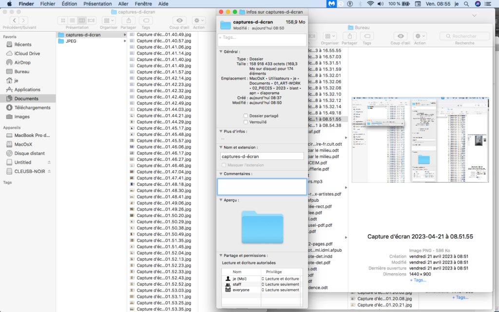Select the JPEG folder
The width and height of the screenshot is (499, 312).
[x=71, y=41]
